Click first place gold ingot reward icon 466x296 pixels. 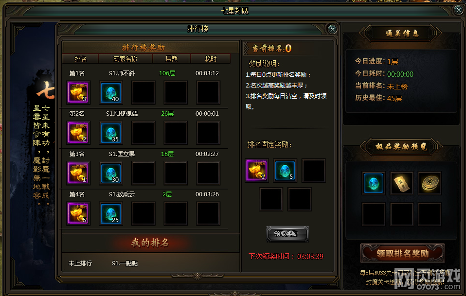click(x=78, y=92)
